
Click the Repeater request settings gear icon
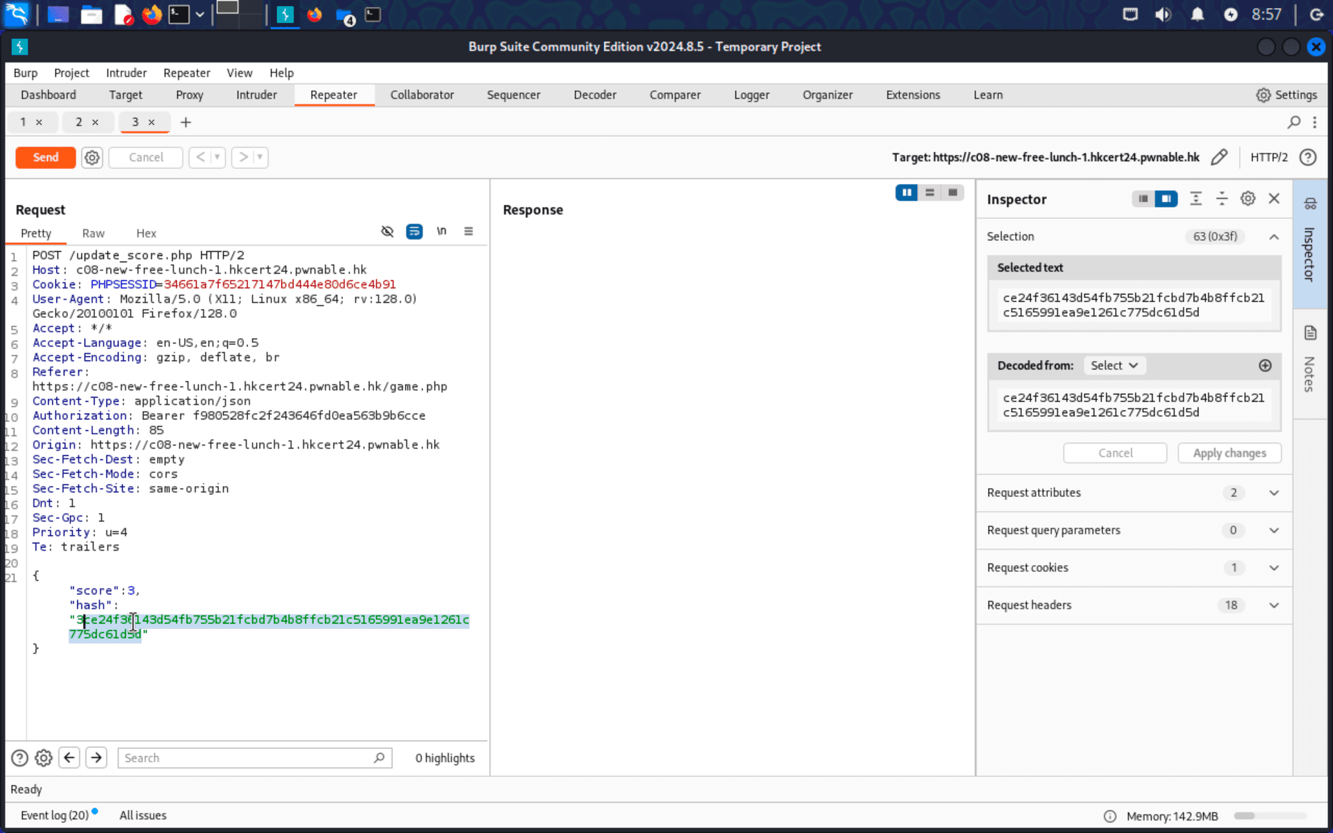[92, 158]
